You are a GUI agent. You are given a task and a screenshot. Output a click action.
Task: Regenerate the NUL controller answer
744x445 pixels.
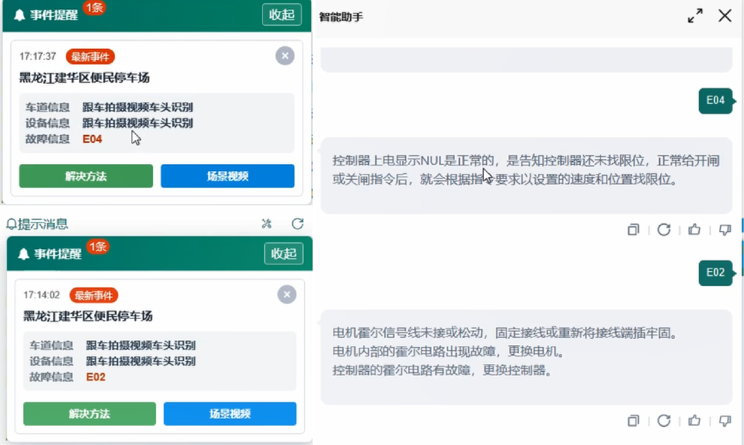664,230
